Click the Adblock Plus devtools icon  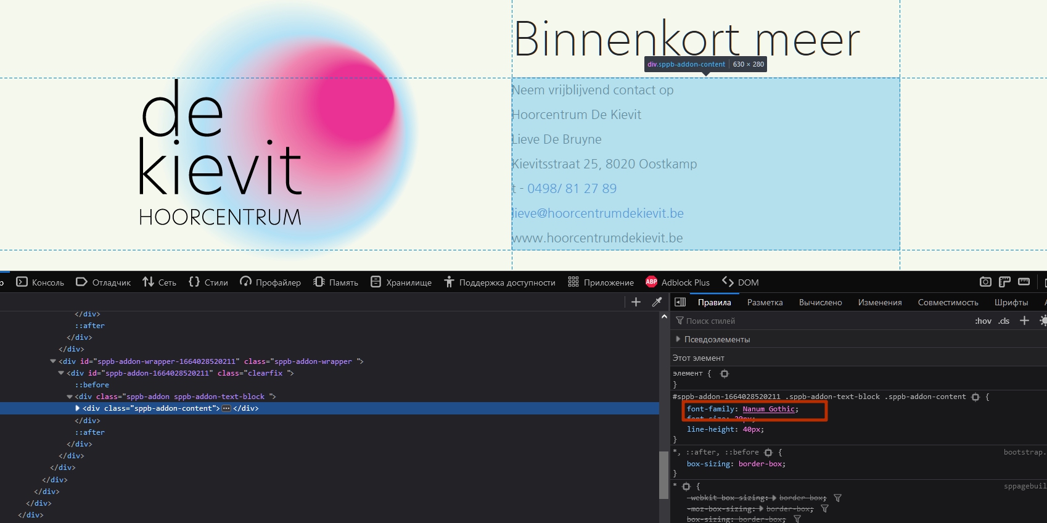pos(678,282)
